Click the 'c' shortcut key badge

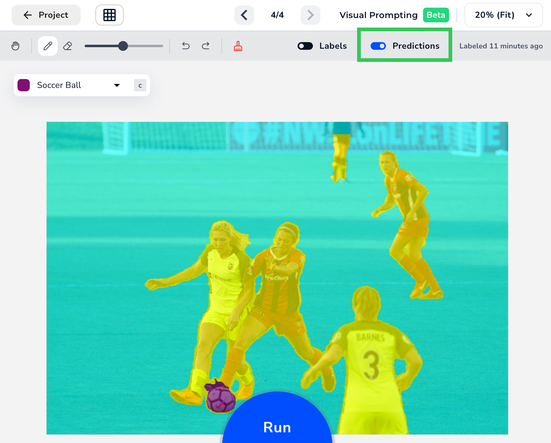[140, 85]
